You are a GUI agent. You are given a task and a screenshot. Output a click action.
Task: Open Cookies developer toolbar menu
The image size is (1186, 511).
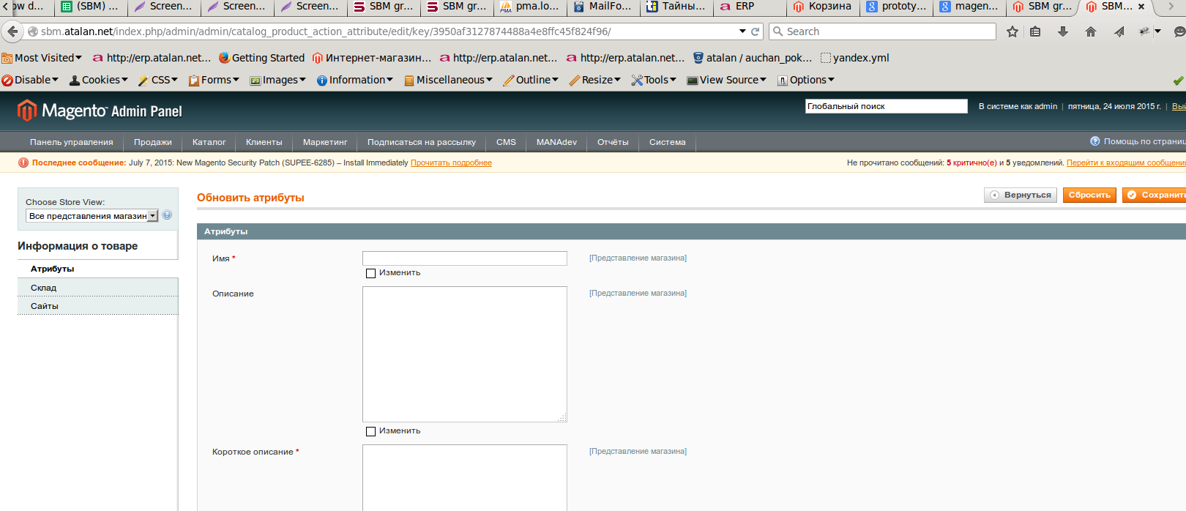click(x=99, y=80)
